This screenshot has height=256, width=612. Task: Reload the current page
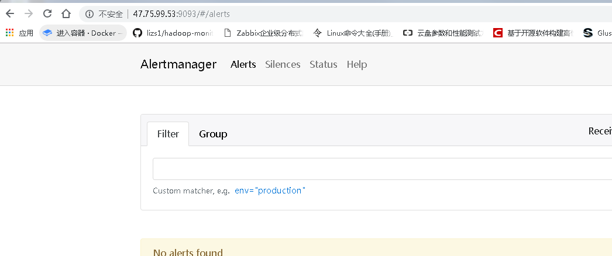(x=47, y=14)
